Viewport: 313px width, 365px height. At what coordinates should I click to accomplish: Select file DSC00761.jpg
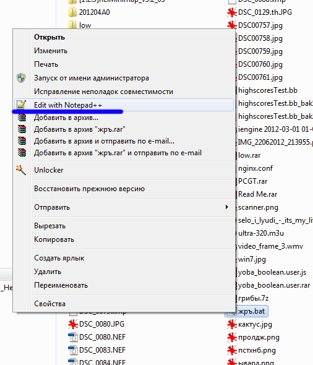coord(260,77)
